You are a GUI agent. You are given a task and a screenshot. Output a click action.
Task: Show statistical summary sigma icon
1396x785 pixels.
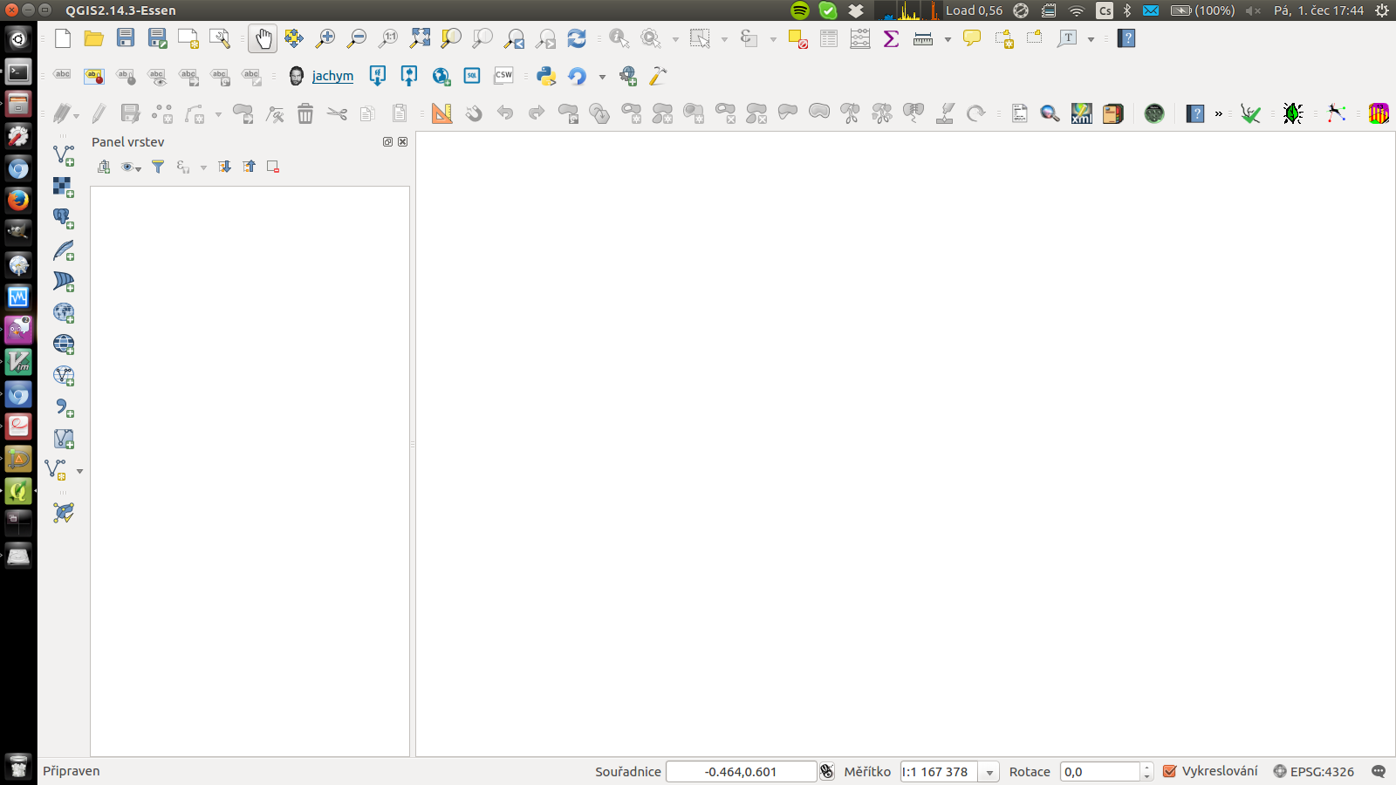click(x=891, y=38)
